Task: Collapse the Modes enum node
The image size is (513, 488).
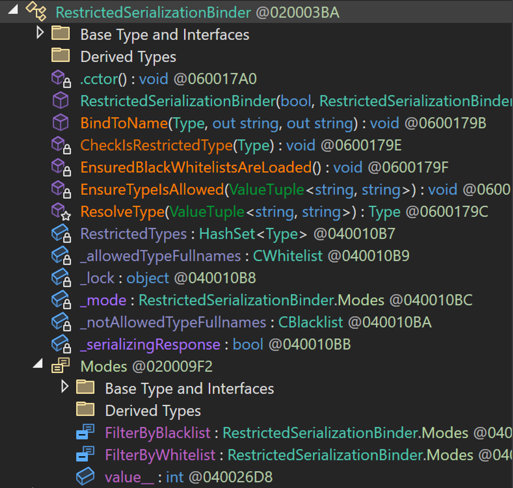Action: tap(38, 364)
